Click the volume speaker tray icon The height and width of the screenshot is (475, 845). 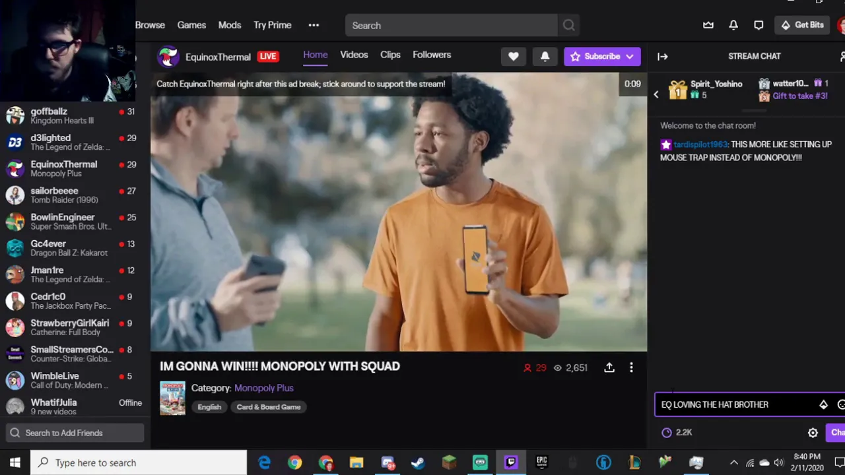pos(779,462)
